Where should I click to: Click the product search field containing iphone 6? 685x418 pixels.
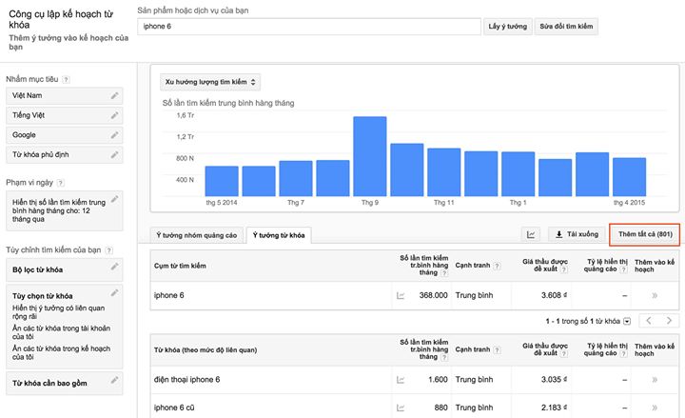pyautogui.click(x=309, y=27)
